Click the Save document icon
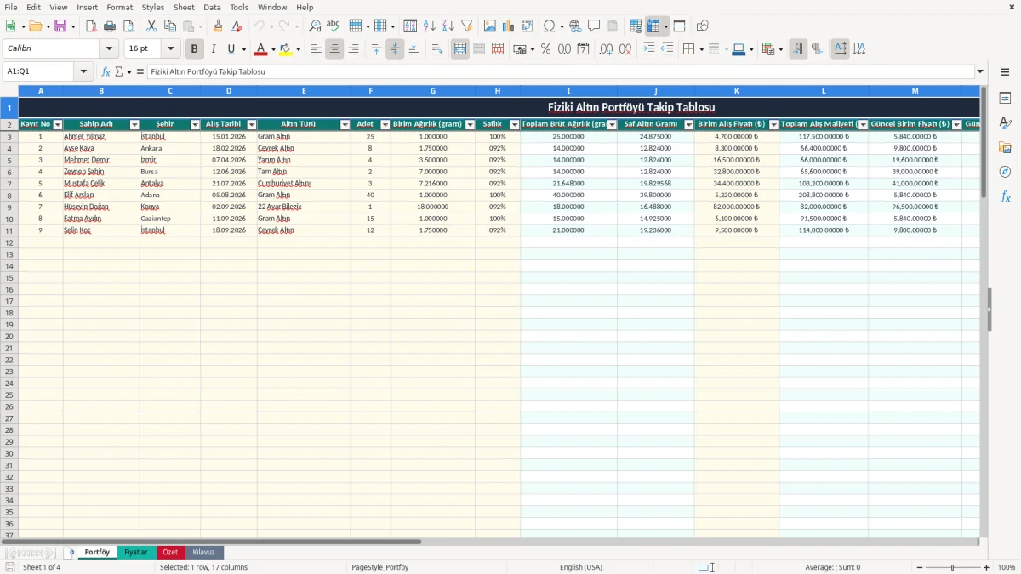This screenshot has width=1021, height=574. [60, 26]
